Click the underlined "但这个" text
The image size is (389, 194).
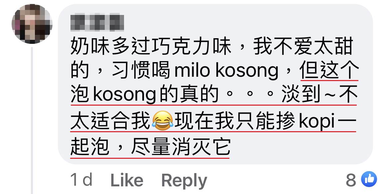(x=329, y=70)
